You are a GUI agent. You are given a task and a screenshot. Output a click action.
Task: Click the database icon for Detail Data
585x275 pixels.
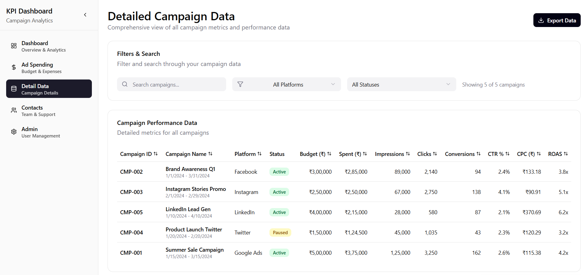tap(14, 89)
